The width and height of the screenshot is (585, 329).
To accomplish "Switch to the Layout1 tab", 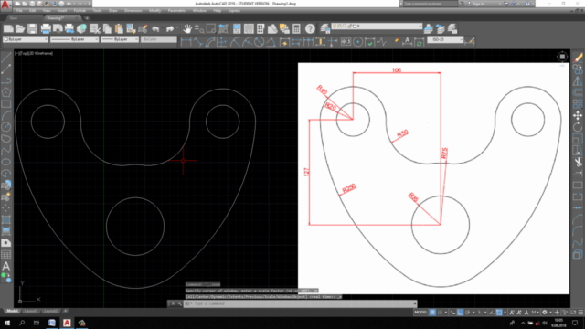I will coord(30,311).
